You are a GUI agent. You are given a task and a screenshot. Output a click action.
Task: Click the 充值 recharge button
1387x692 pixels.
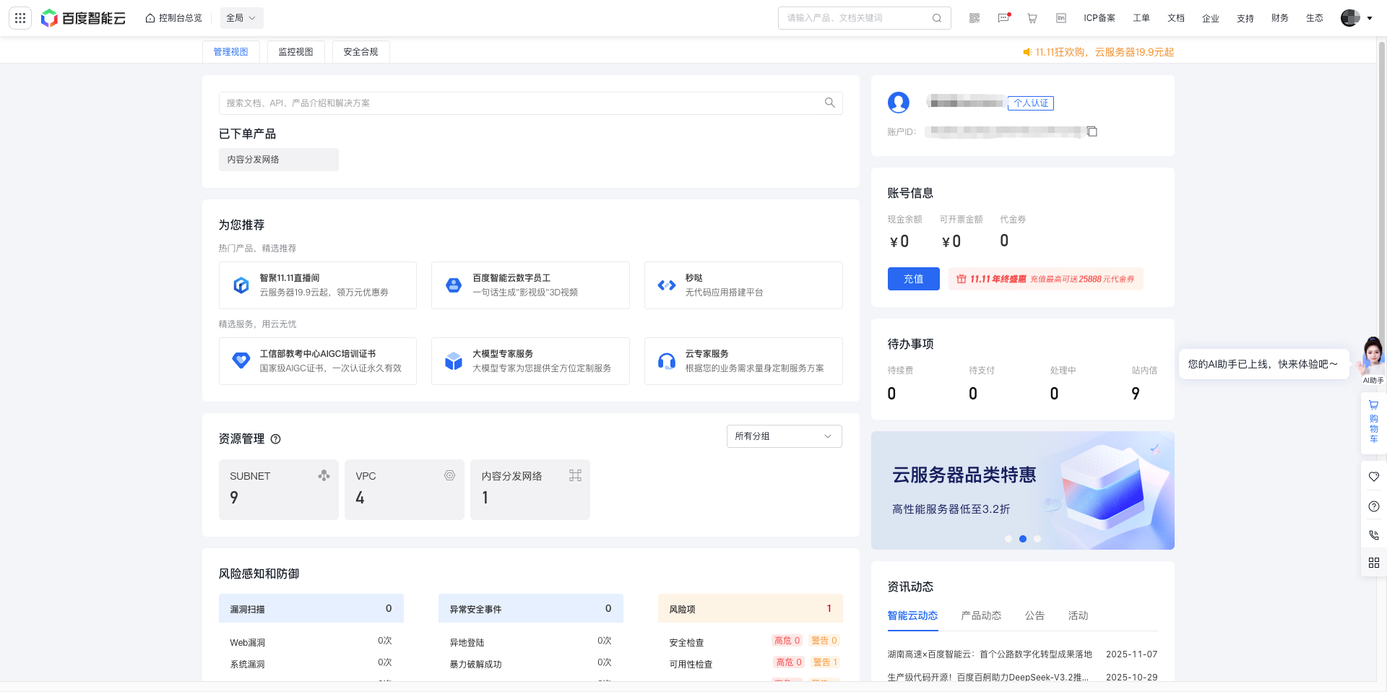pyautogui.click(x=913, y=279)
